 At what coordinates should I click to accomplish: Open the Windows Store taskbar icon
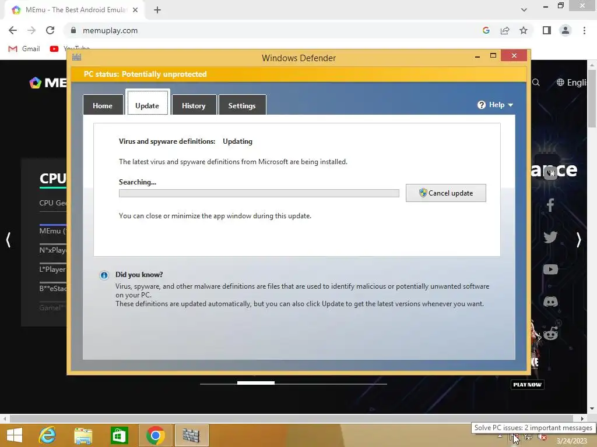click(119, 435)
